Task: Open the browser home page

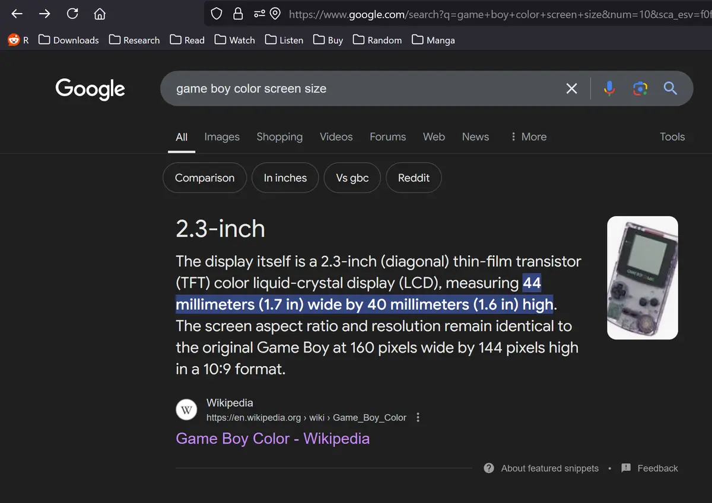Action: pyautogui.click(x=100, y=14)
